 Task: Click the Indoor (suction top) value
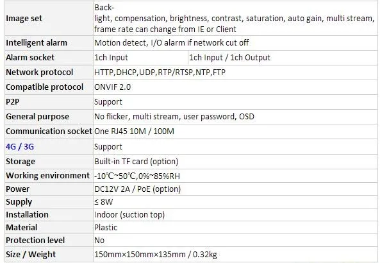pyautogui.click(x=129, y=215)
